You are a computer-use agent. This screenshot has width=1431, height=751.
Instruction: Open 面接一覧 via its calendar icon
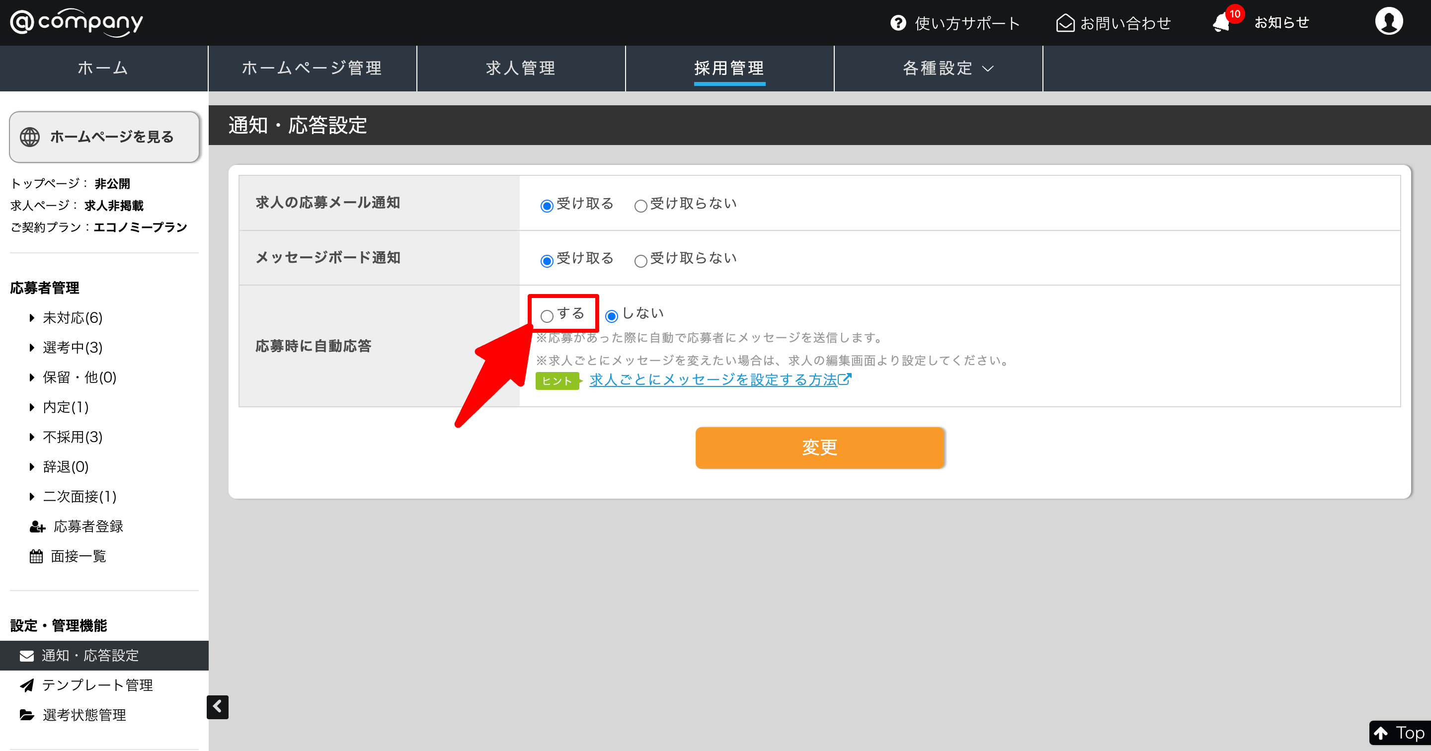coord(36,556)
